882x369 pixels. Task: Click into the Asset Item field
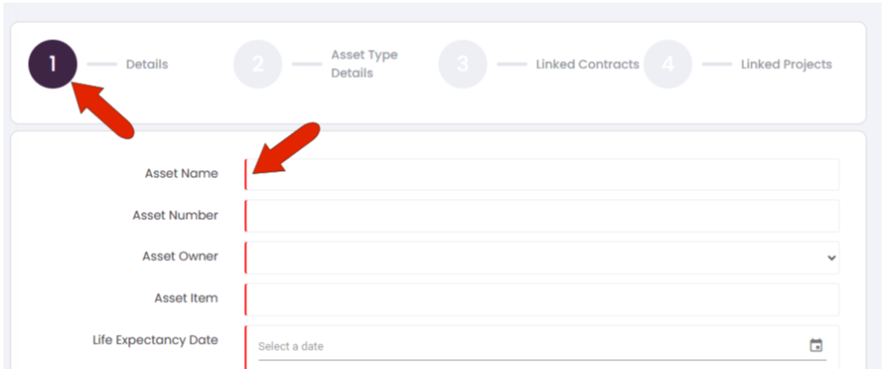[542, 300]
